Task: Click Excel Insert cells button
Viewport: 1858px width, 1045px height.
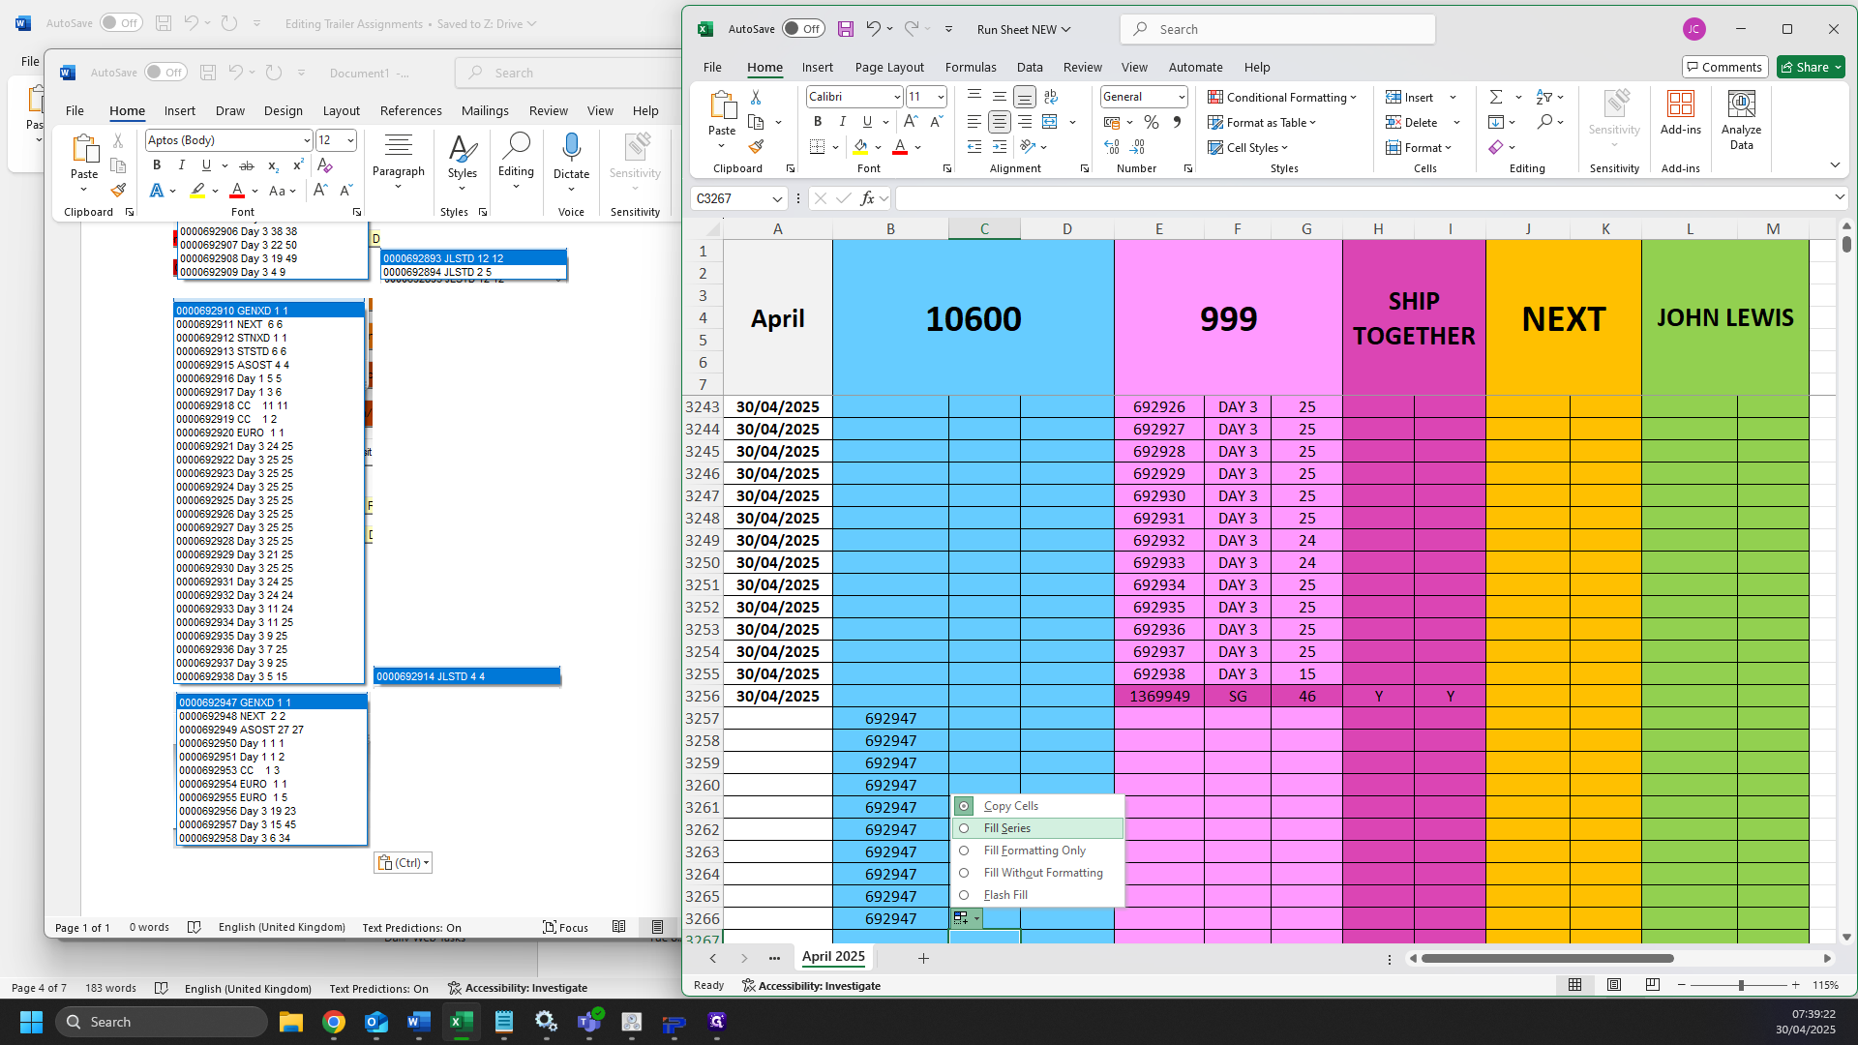Action: [1409, 97]
